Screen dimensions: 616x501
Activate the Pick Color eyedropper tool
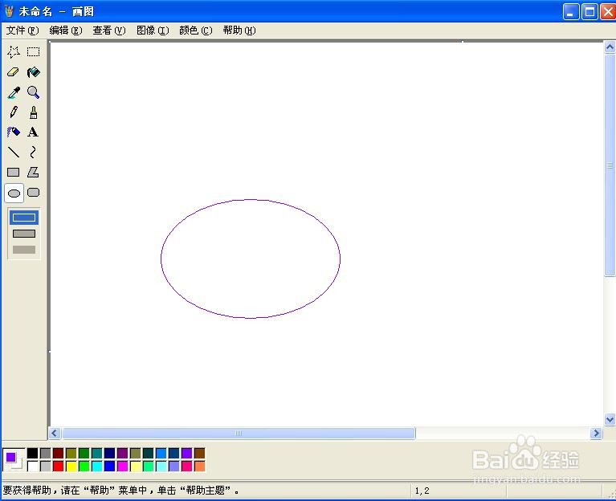[14, 92]
